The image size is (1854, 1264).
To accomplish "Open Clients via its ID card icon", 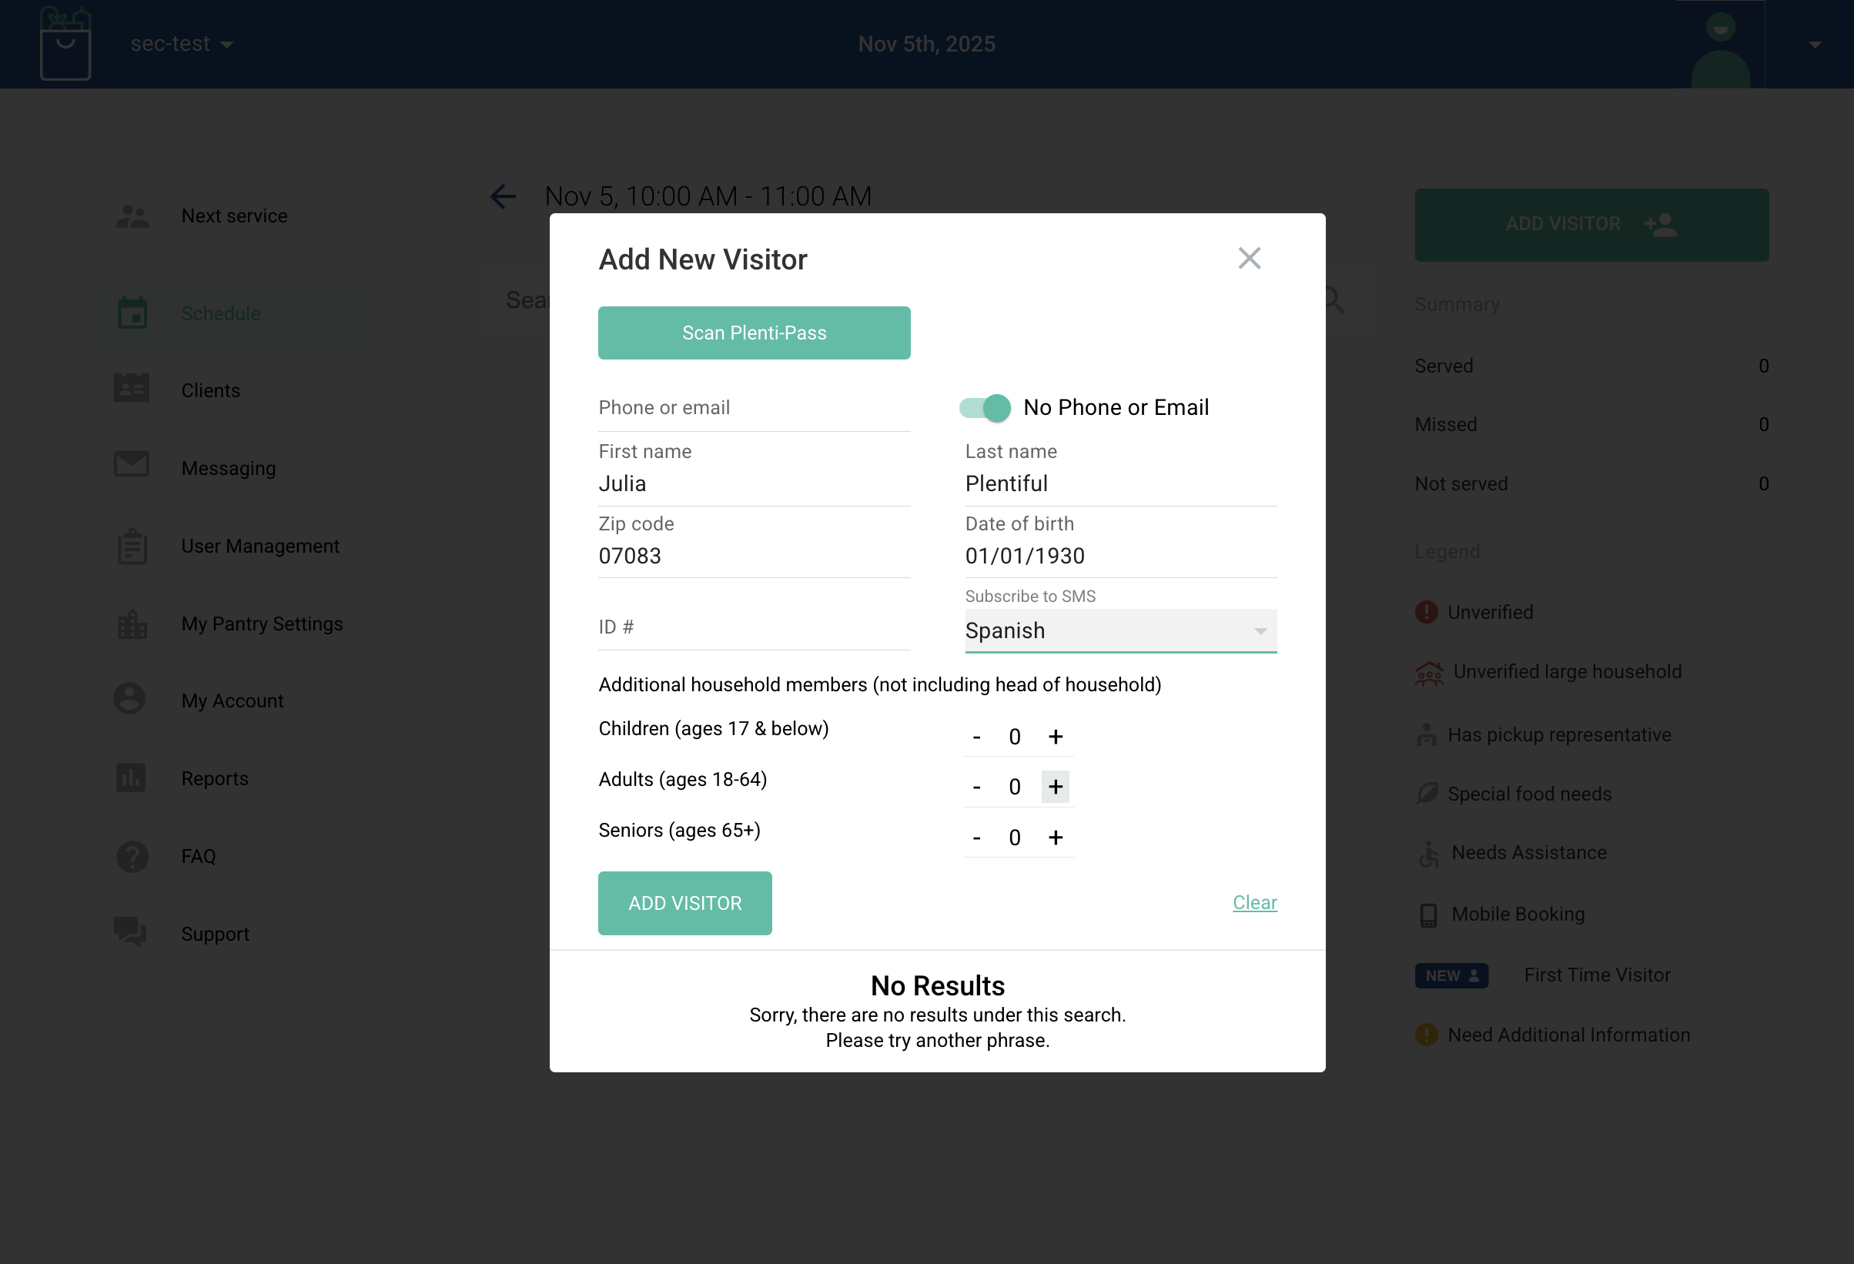I will click(x=132, y=390).
